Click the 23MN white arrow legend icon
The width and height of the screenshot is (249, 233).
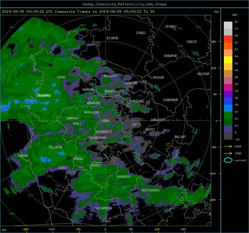pos(228,153)
